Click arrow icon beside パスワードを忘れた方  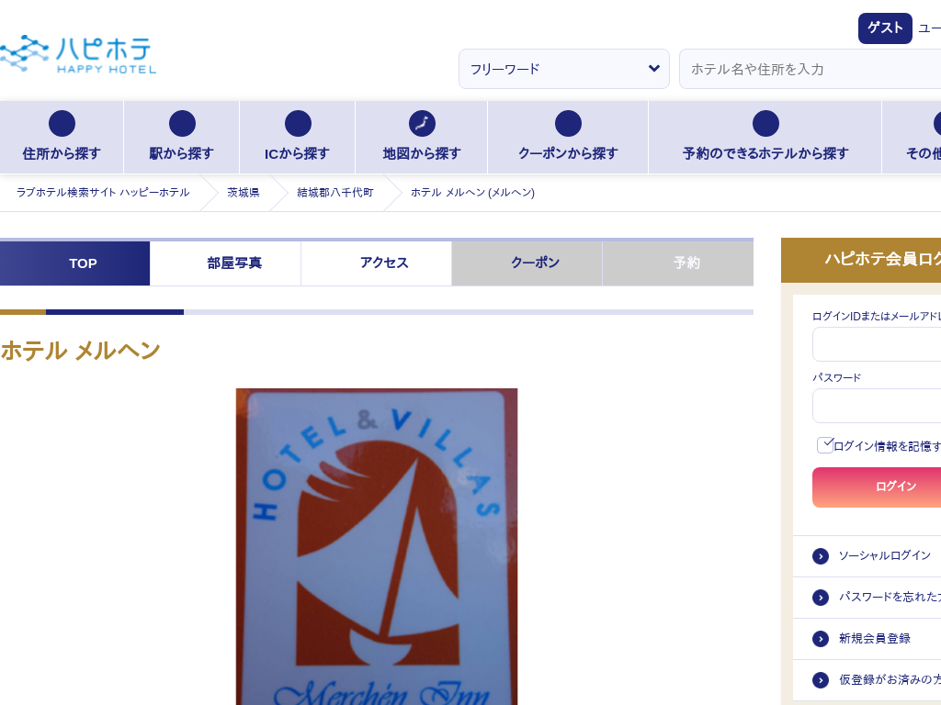click(821, 598)
